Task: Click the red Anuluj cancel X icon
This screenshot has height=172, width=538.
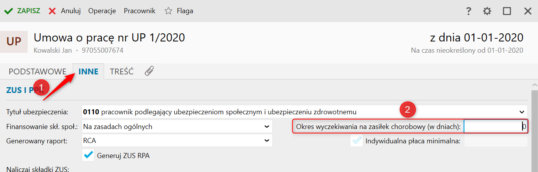Action: pyautogui.click(x=52, y=11)
